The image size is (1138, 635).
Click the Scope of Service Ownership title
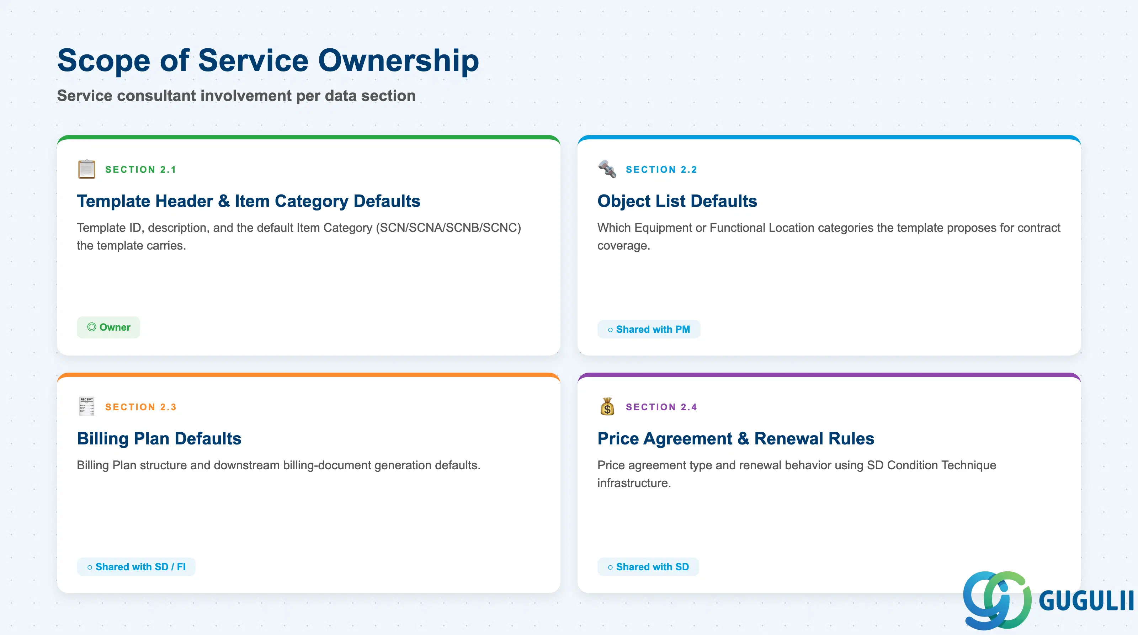pyautogui.click(x=268, y=60)
